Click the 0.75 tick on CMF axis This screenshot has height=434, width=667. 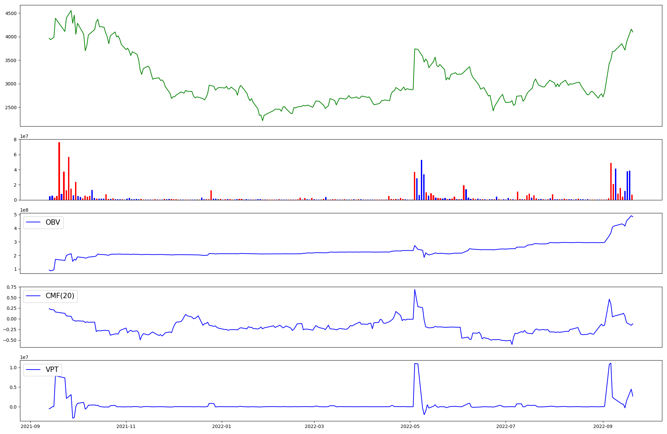click(11, 287)
